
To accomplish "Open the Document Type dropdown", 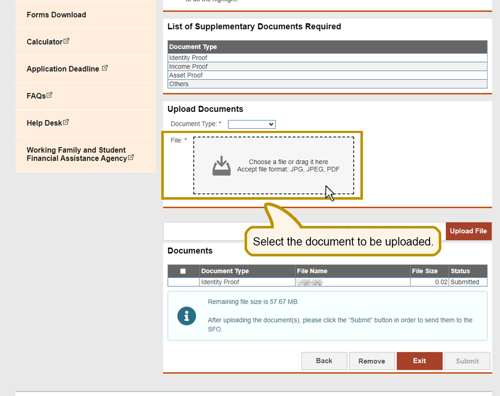I will pyautogui.click(x=252, y=124).
